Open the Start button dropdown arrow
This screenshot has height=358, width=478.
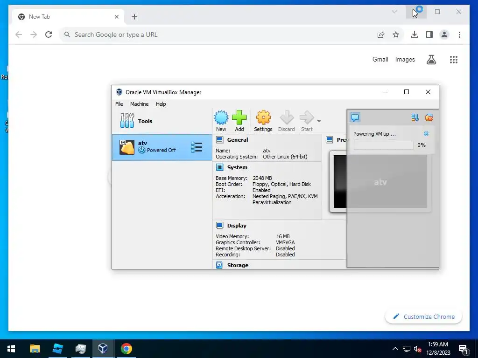point(319,121)
